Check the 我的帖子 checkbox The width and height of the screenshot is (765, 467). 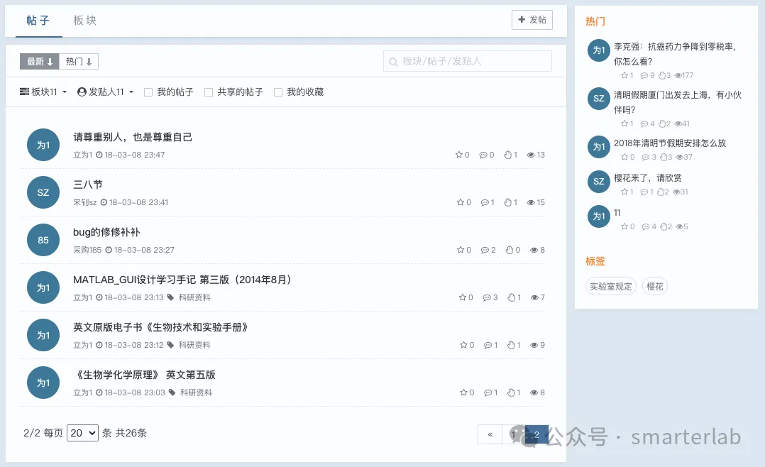click(148, 92)
